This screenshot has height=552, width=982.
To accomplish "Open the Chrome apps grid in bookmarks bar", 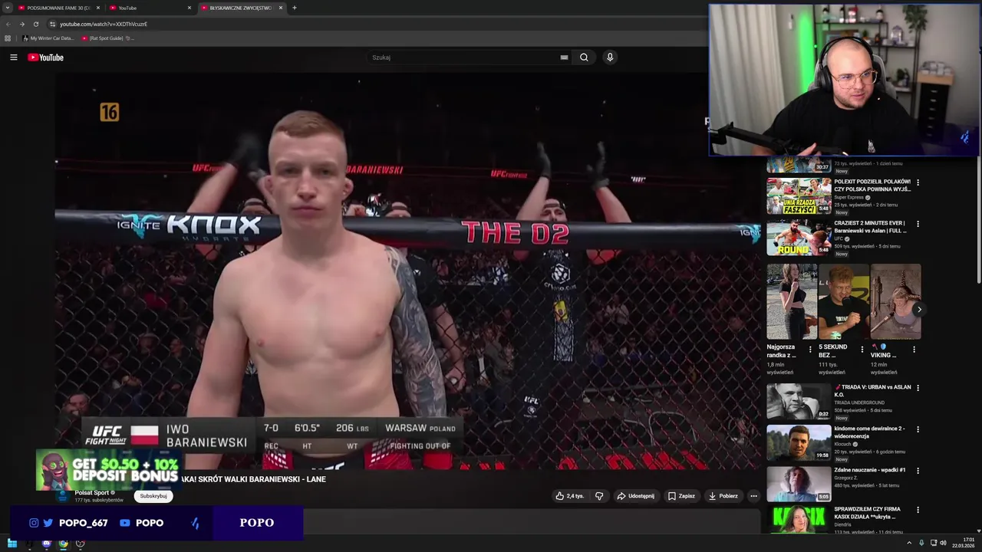I will click(x=8, y=38).
